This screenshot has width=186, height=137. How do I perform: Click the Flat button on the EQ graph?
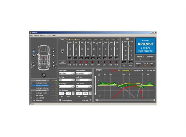point(99,71)
